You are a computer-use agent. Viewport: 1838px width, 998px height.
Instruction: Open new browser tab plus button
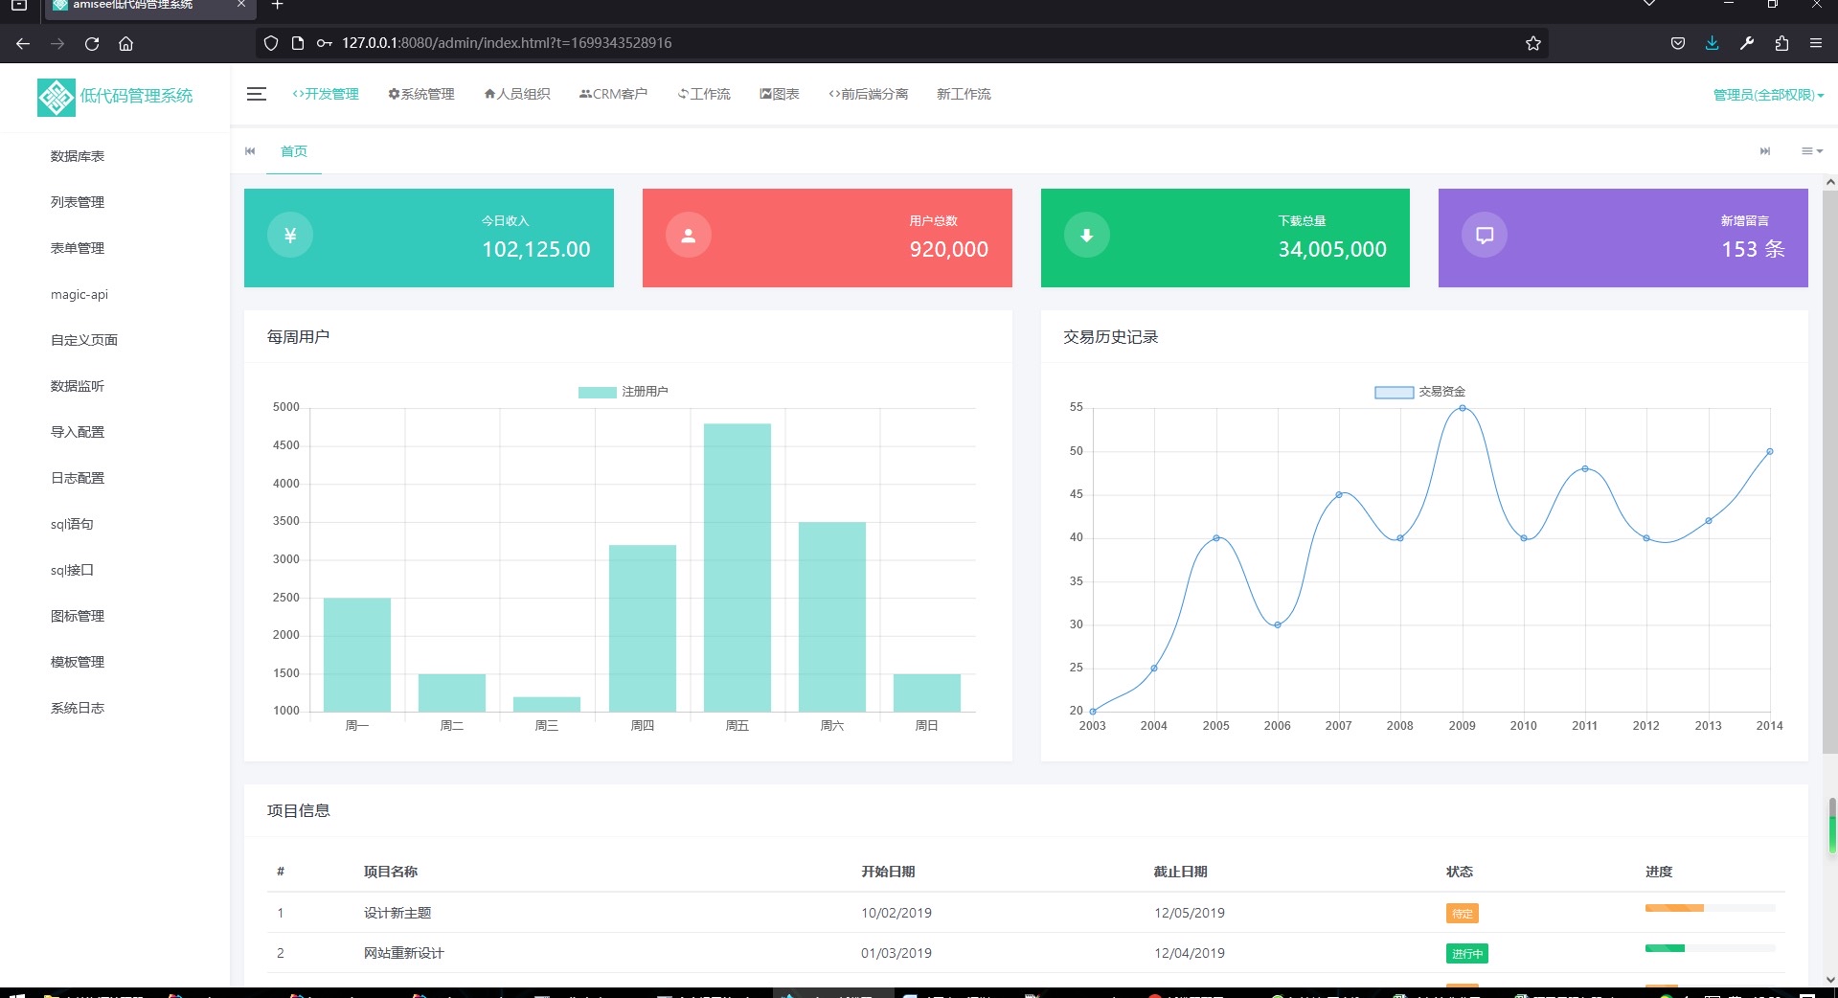[x=277, y=5]
